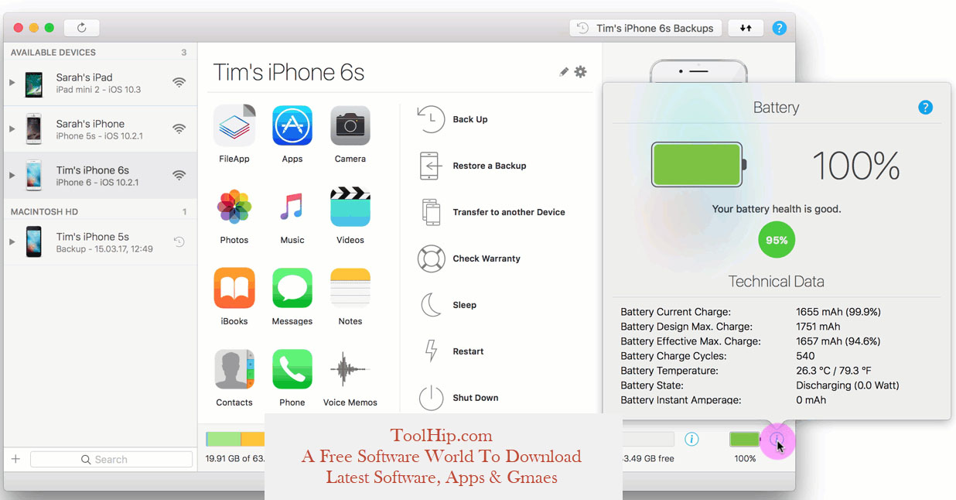The image size is (956, 500).
Task: Put the device to Sleep
Action: coord(447,305)
